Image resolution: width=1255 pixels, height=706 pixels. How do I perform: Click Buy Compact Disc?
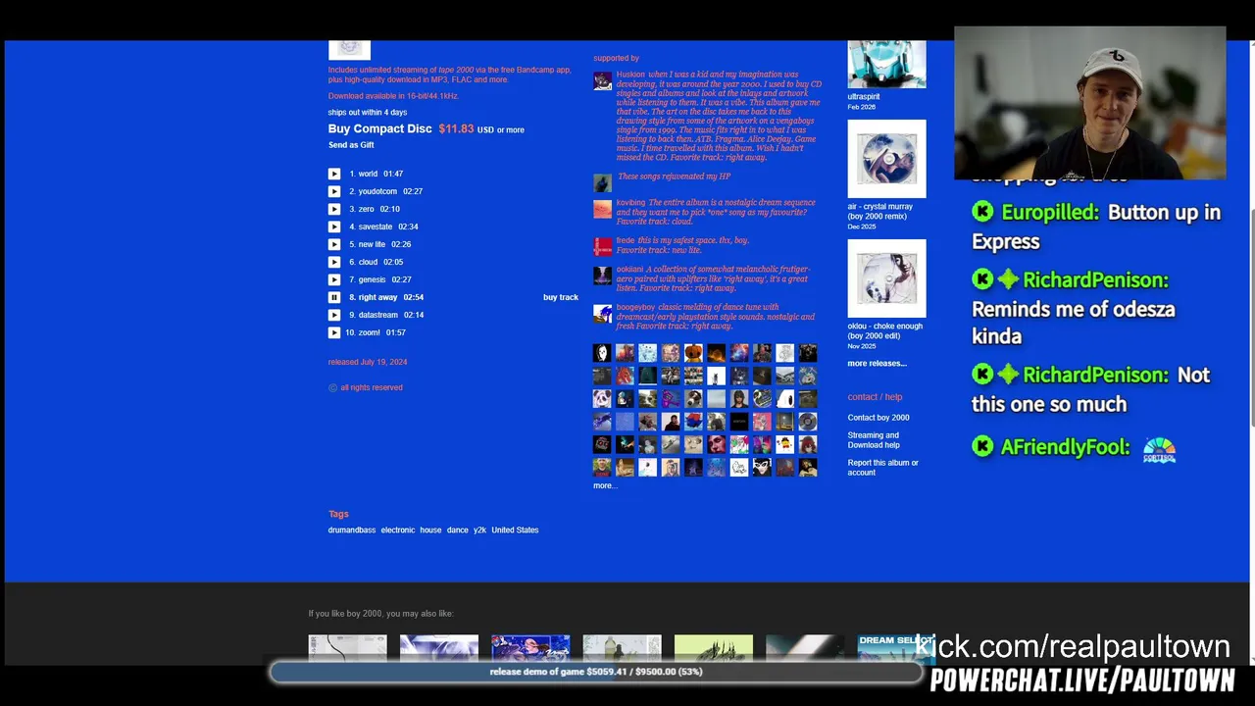point(380,128)
